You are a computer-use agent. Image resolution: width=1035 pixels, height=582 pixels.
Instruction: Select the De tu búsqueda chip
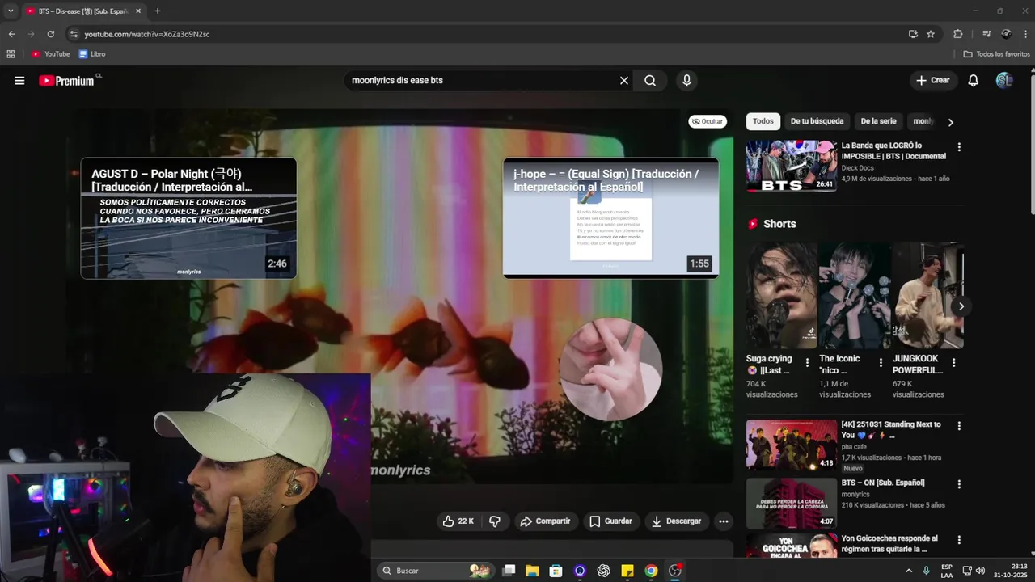(x=817, y=121)
